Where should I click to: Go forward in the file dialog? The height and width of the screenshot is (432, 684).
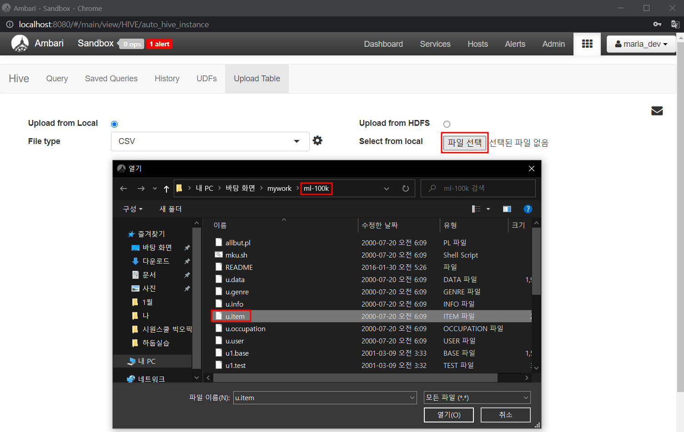141,189
